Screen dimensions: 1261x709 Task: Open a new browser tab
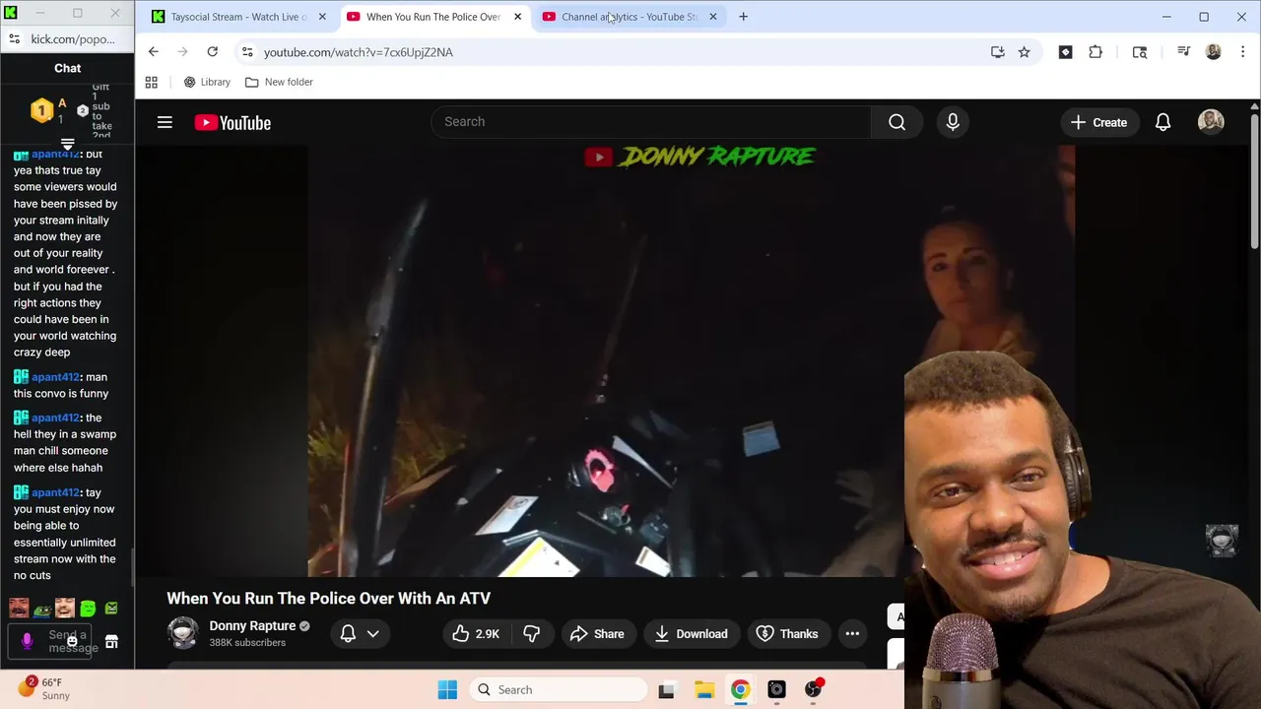pos(744,17)
